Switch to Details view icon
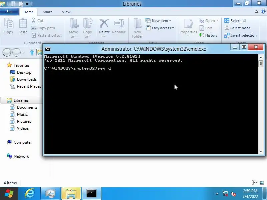This screenshot has height=200, width=267. 254,183
